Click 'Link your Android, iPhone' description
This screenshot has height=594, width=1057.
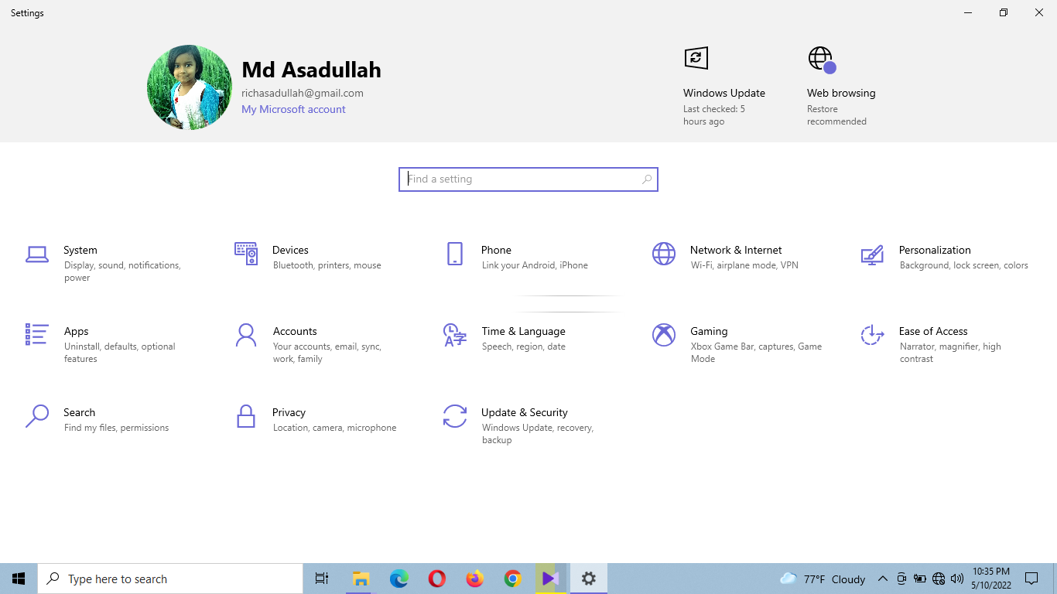tap(535, 265)
